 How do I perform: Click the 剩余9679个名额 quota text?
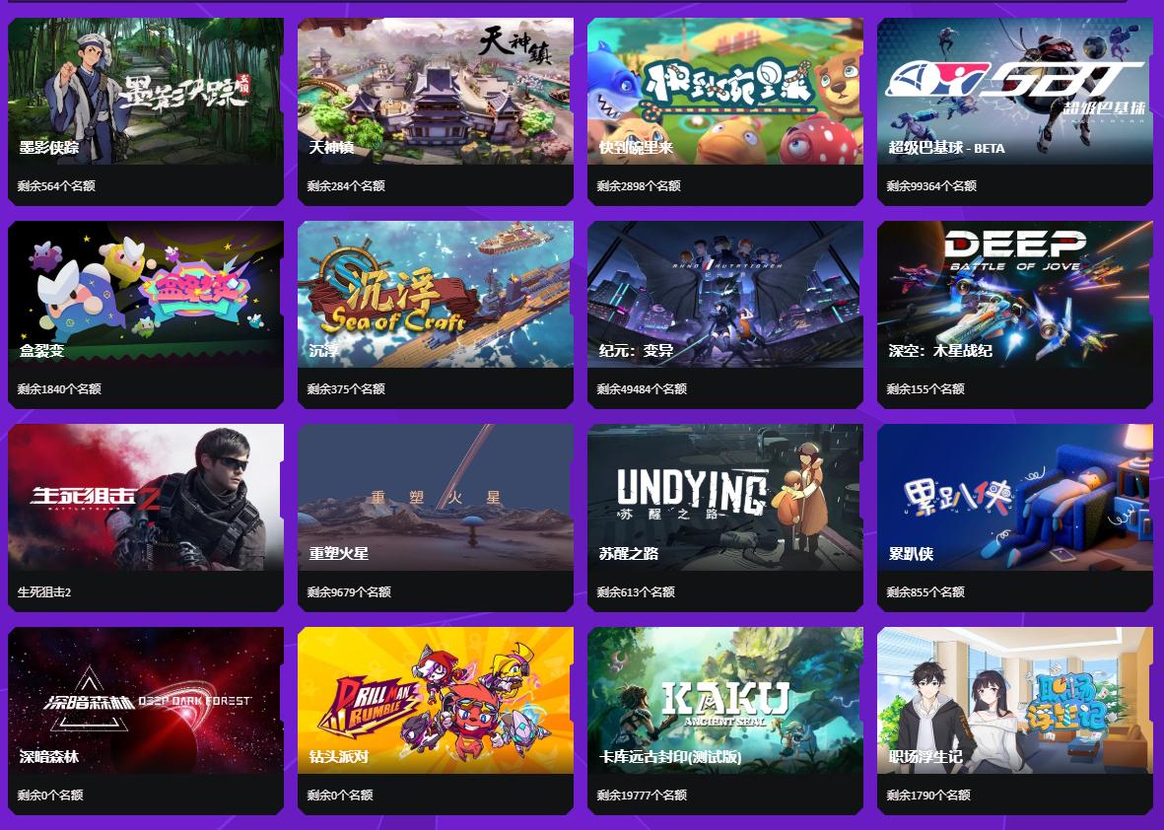(x=349, y=591)
